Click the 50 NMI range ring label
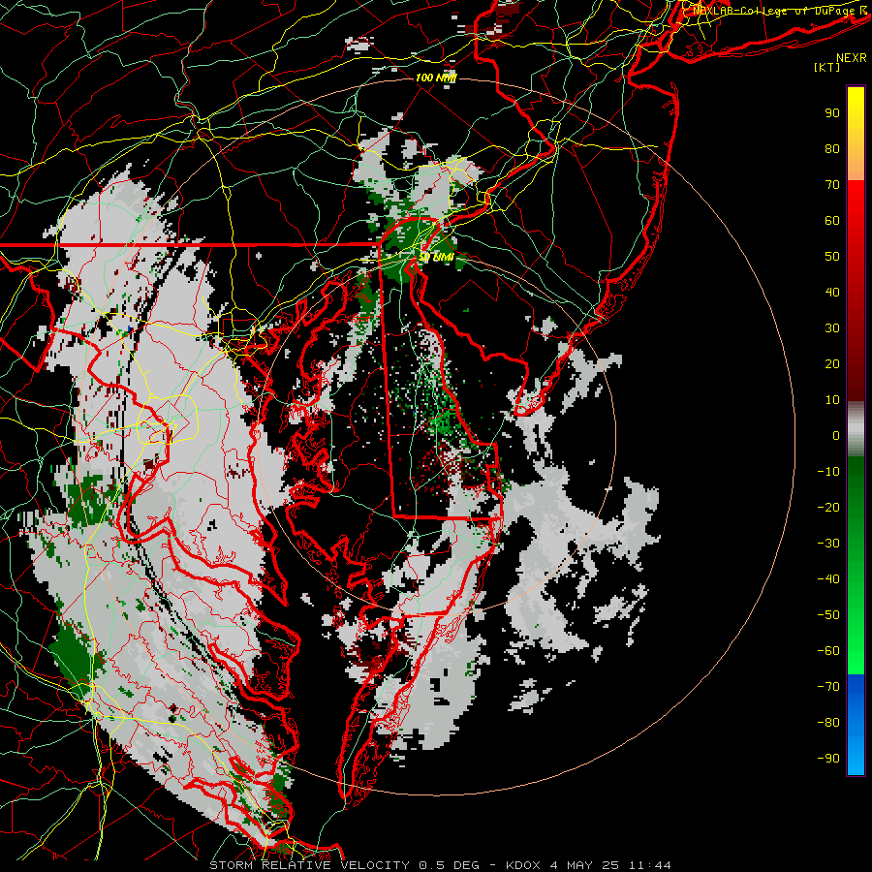The width and height of the screenshot is (872, 872). [437, 257]
